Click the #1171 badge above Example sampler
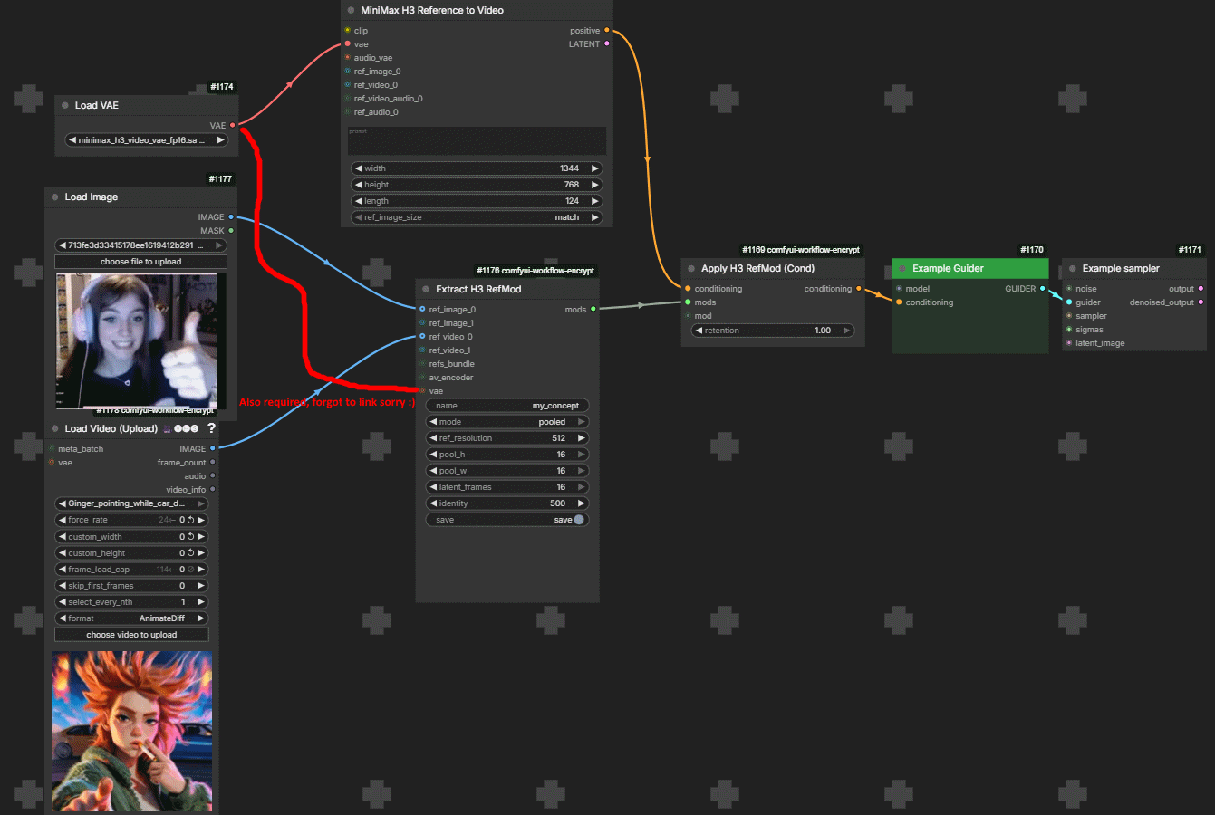 (x=1190, y=250)
